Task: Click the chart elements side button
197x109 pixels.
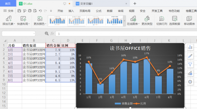Action: [190, 47]
